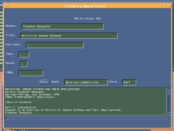Screen dimensions: 174x131
Task: Select the Month input box
Action: coord(24,64)
